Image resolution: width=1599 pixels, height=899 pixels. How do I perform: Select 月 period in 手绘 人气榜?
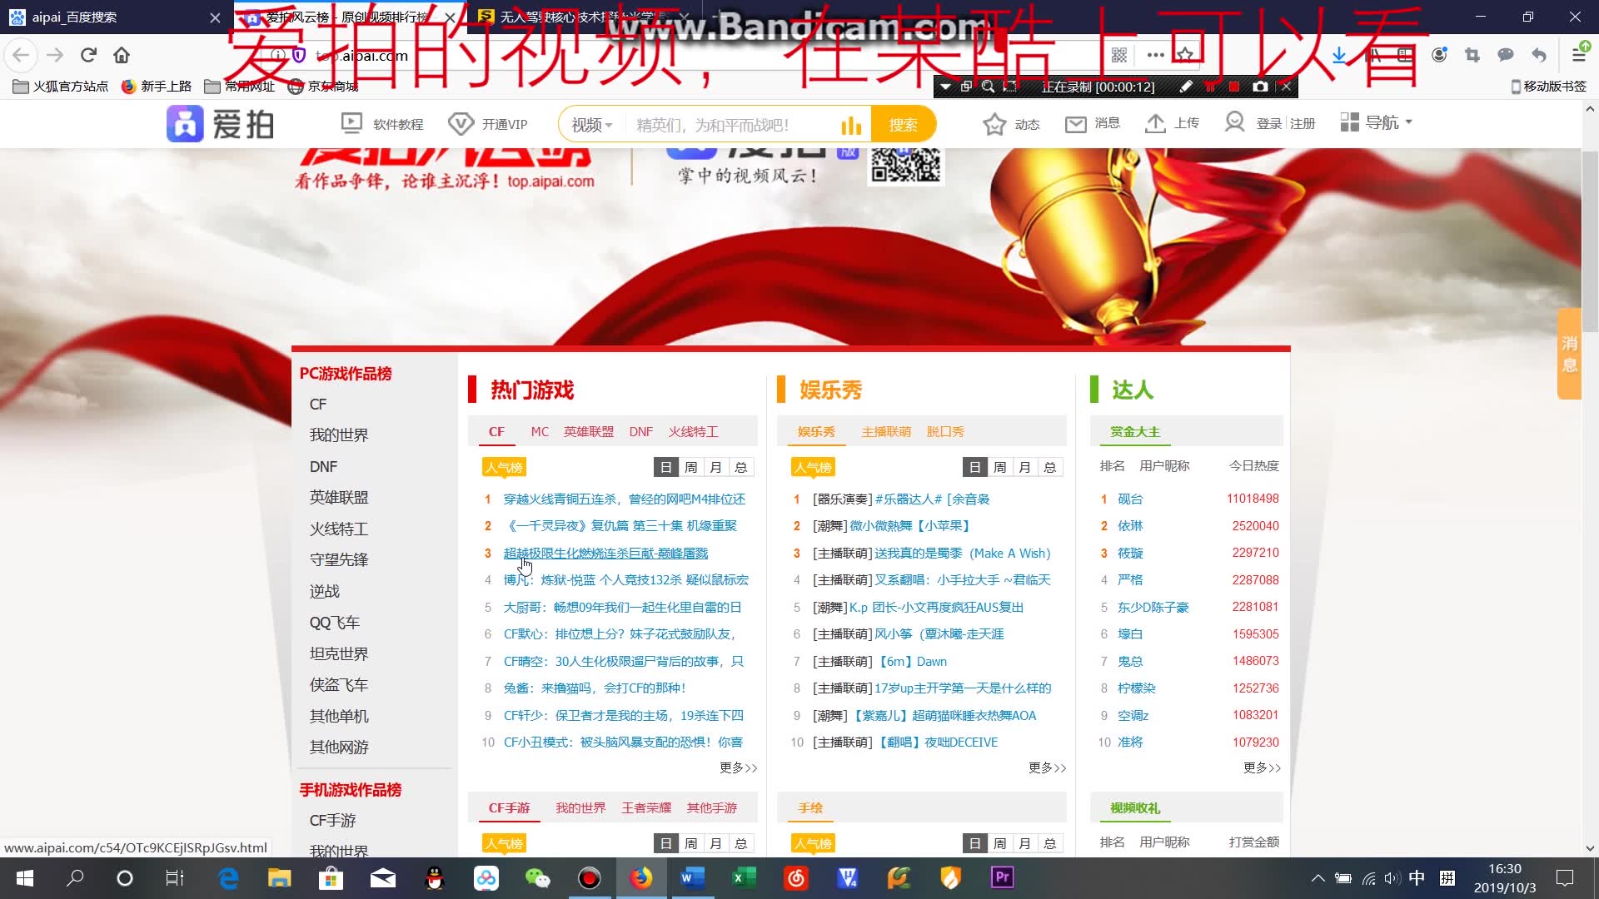coord(1025,843)
